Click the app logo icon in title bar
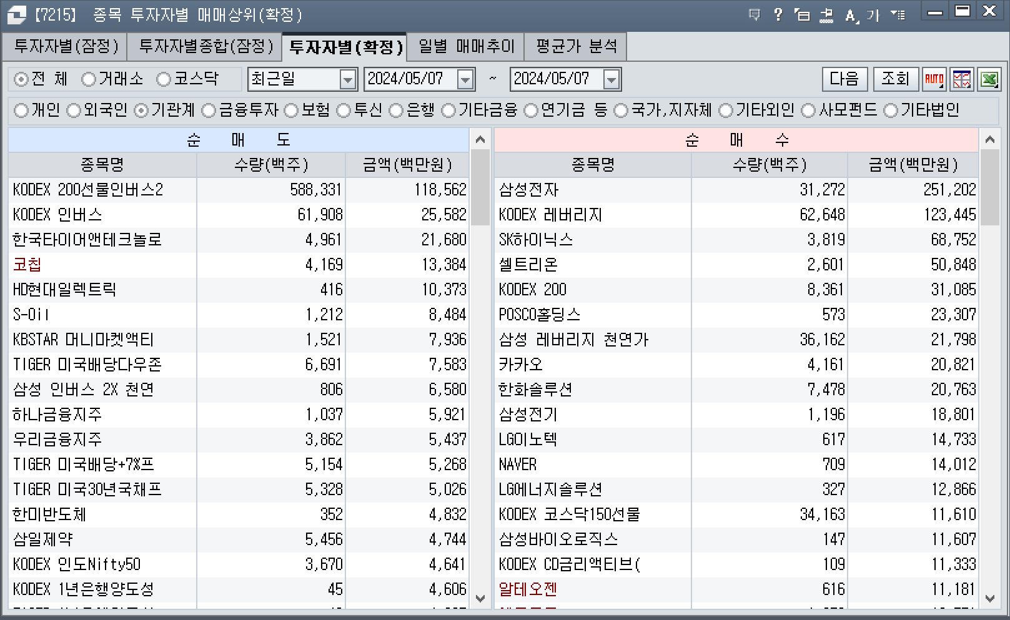Screen dimensions: 1010x620 pyautogui.click(x=16, y=14)
